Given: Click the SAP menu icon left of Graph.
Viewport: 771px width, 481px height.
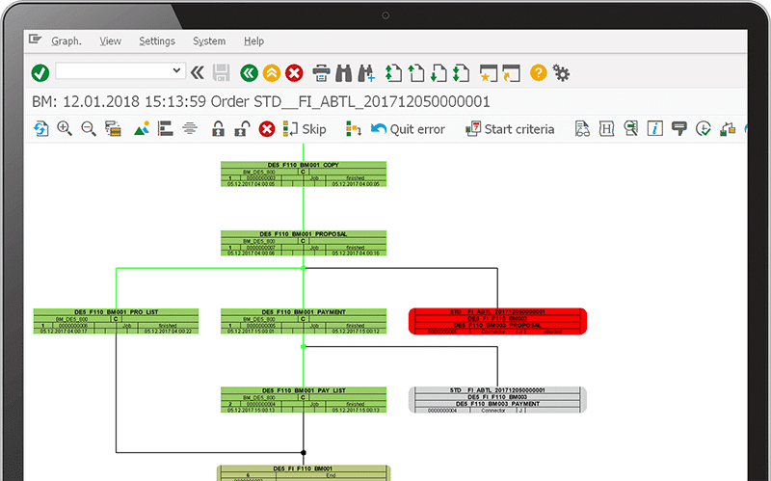Looking at the screenshot, I should 35,39.
